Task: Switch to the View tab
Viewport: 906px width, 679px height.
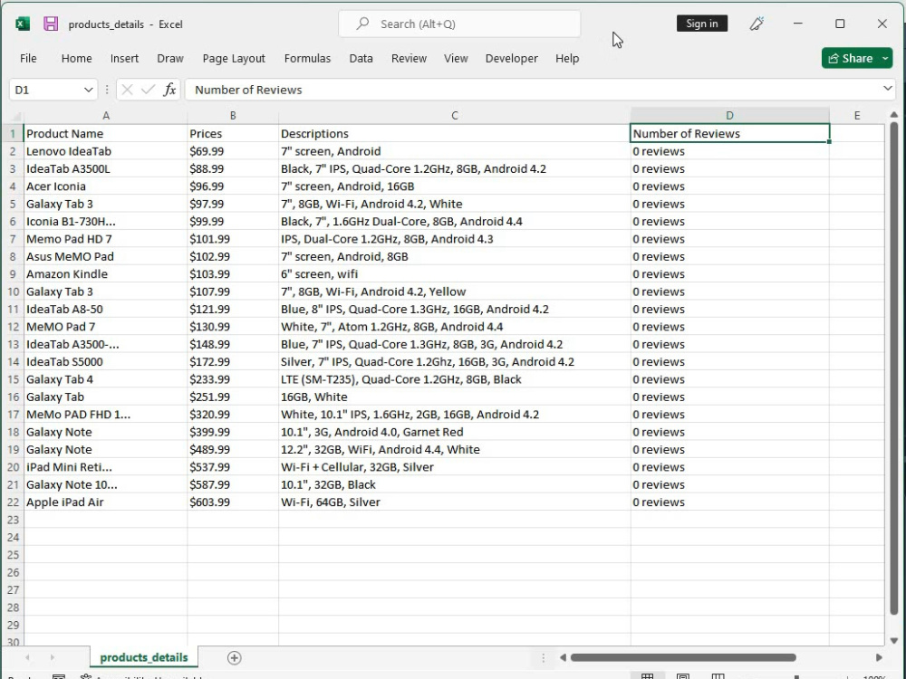Action: pos(456,58)
